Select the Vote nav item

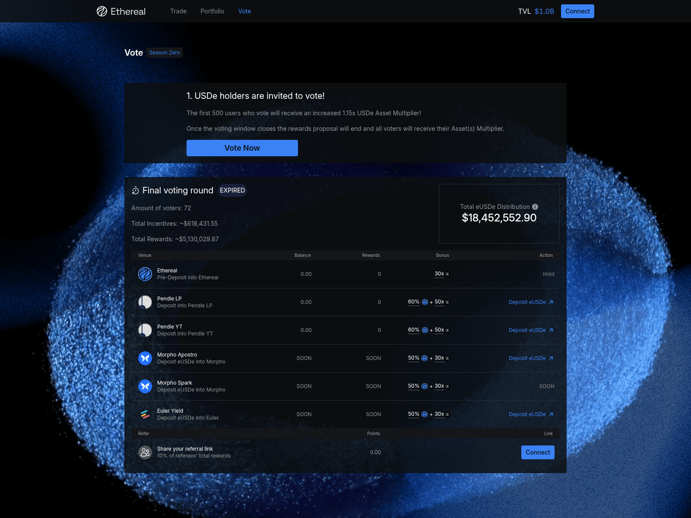click(x=244, y=11)
